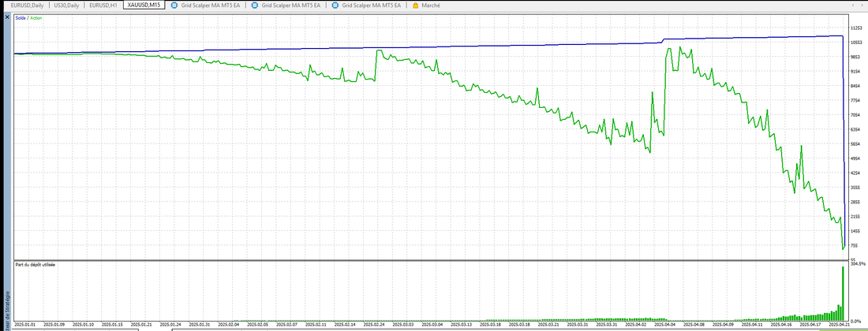Click the 5654 value on balance axis
Viewport: 868px width, 331px height.
click(856, 144)
